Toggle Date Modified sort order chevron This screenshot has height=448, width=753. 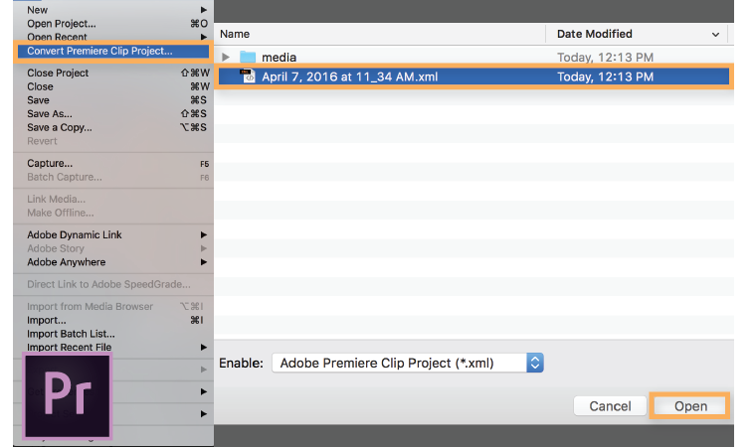pyautogui.click(x=715, y=34)
